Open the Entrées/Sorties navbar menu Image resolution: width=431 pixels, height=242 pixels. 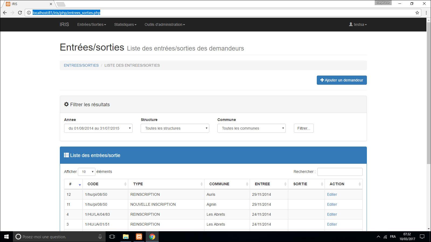point(92,24)
